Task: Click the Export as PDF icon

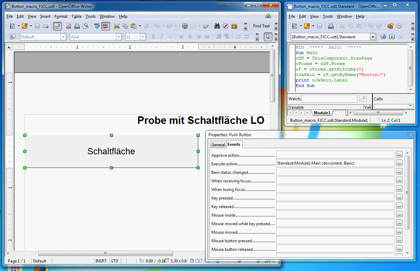Action: (x=69, y=26)
